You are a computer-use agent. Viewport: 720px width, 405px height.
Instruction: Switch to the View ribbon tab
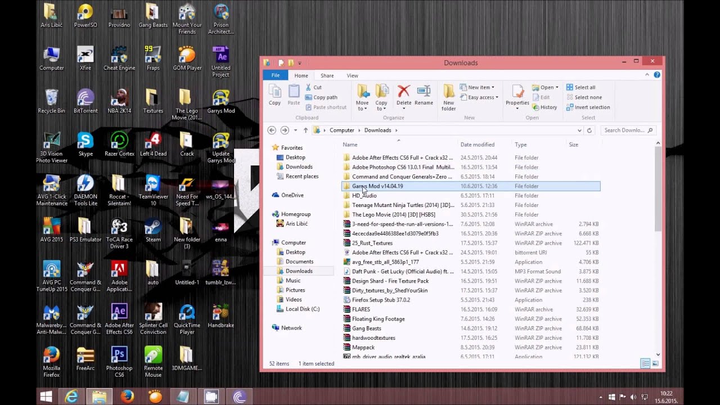pyautogui.click(x=352, y=75)
